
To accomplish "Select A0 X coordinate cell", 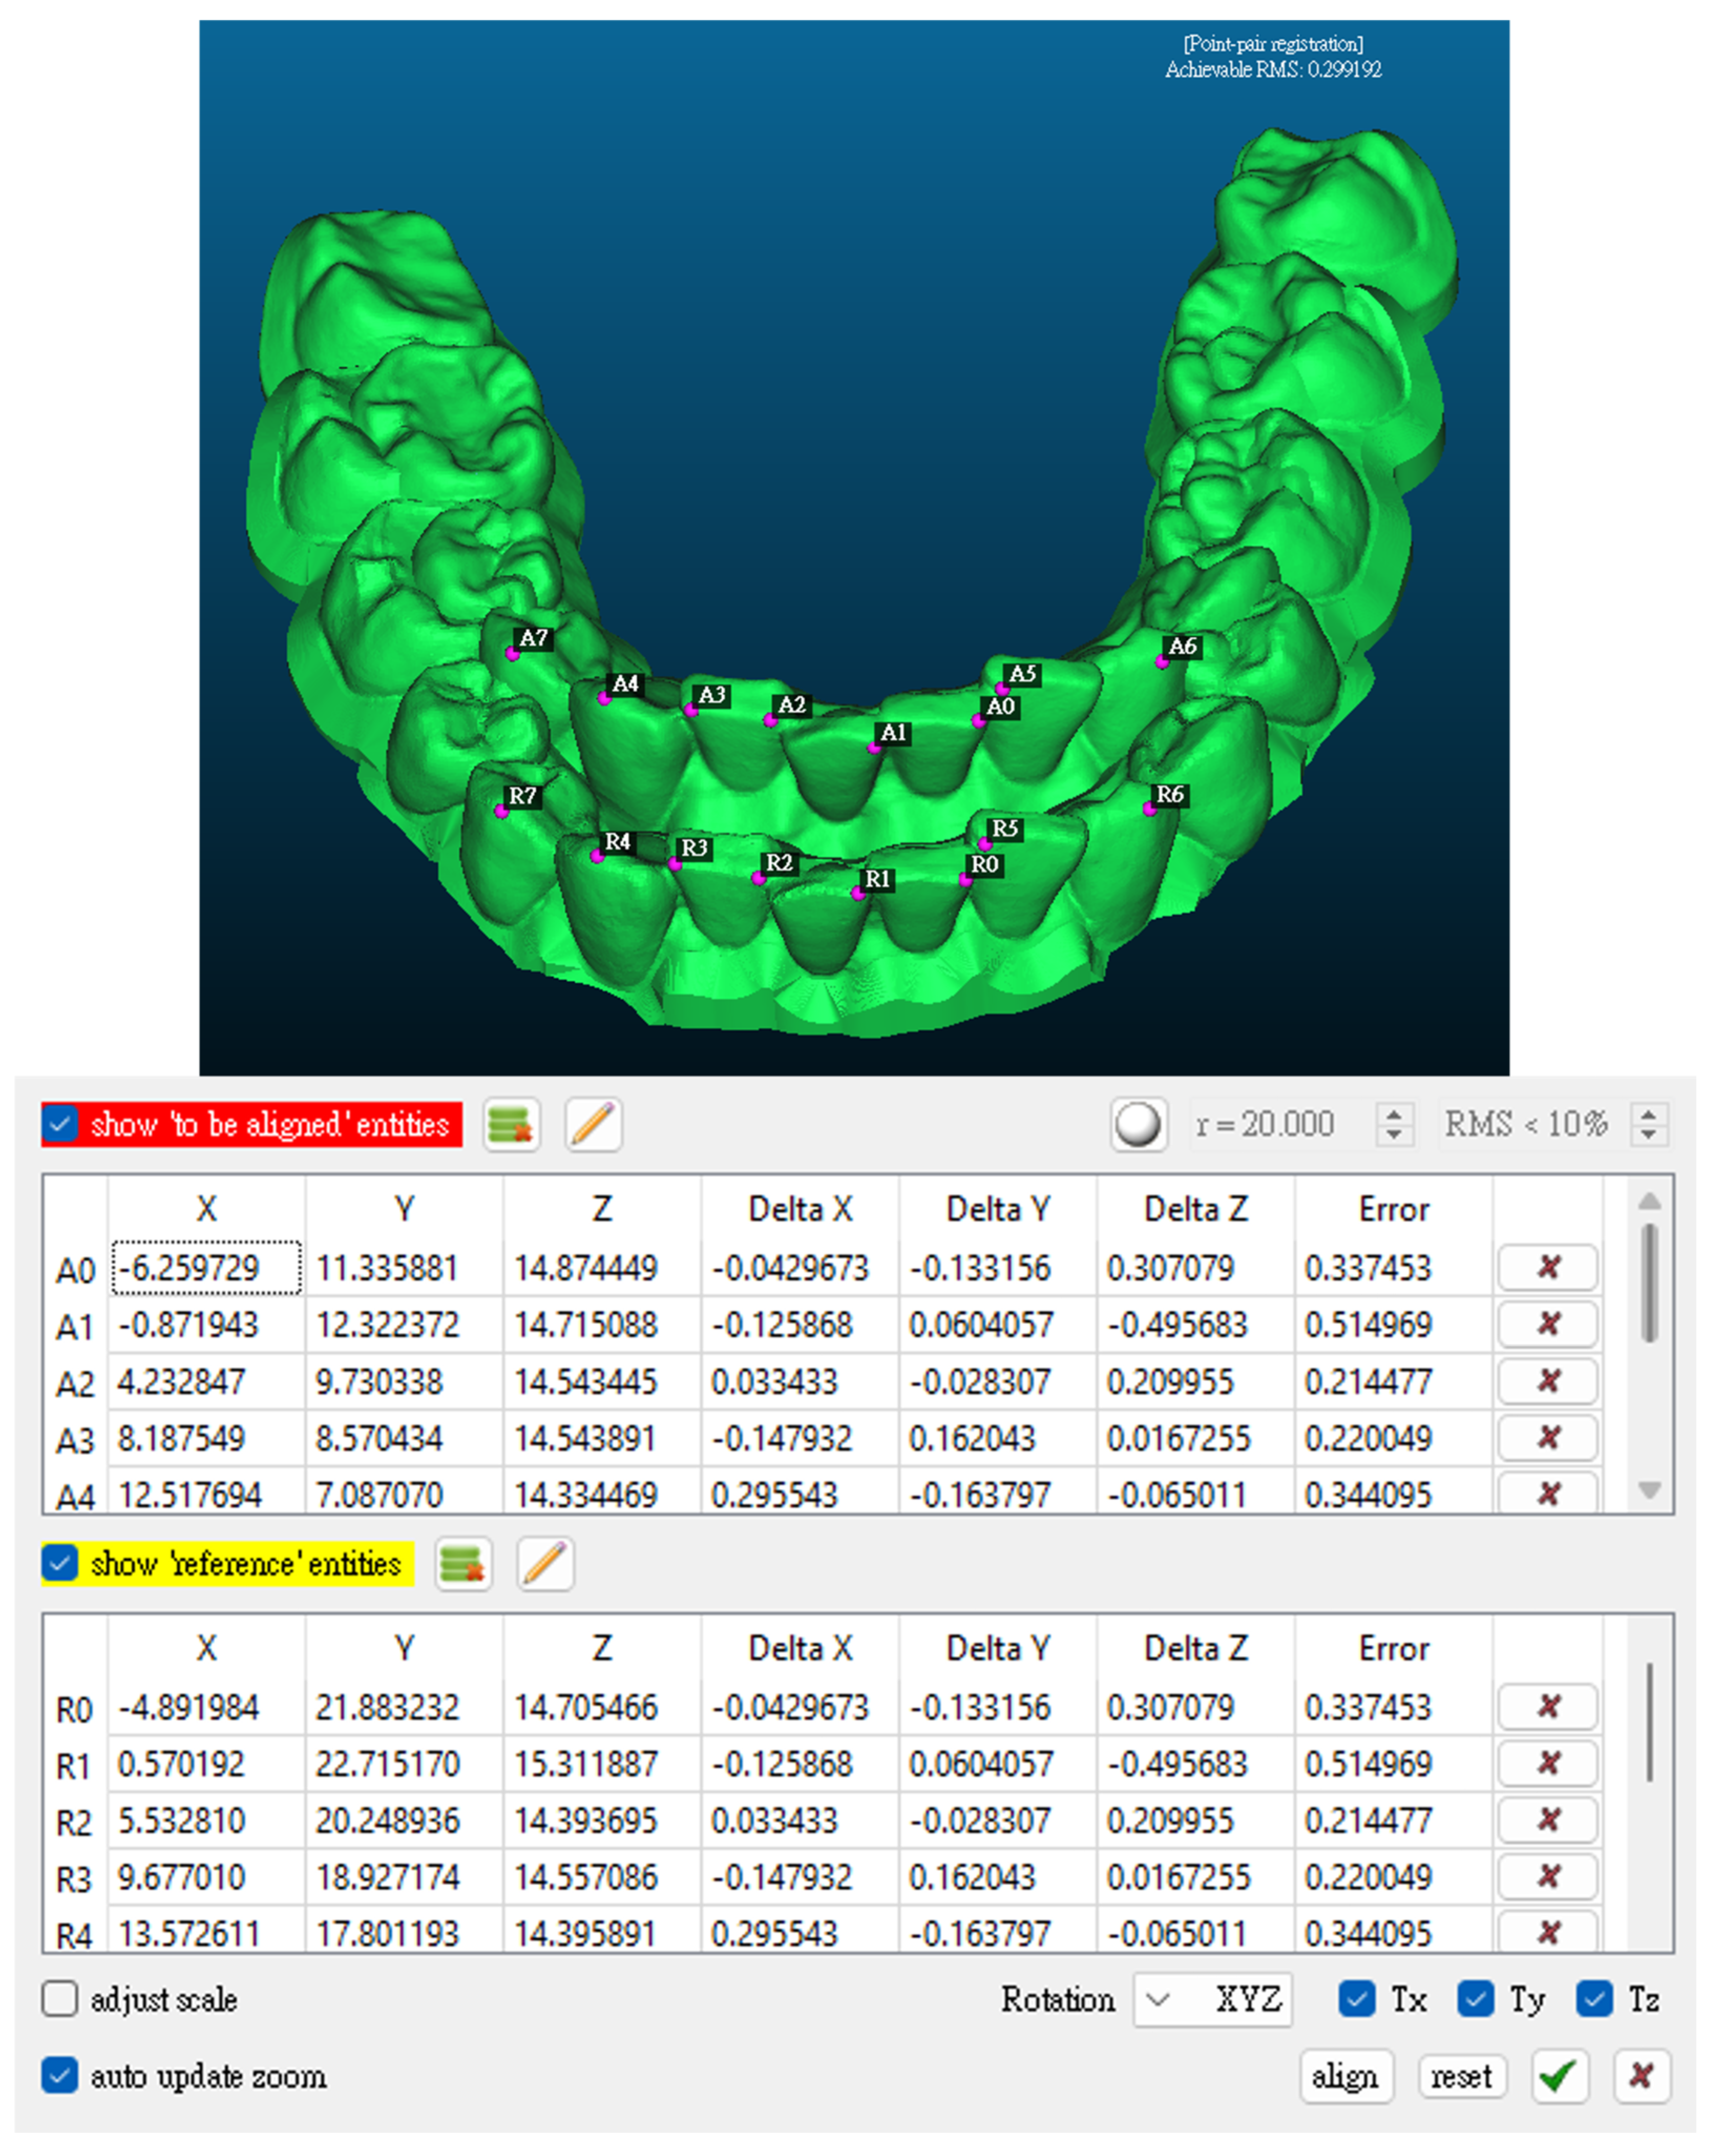I will 206,1268.
